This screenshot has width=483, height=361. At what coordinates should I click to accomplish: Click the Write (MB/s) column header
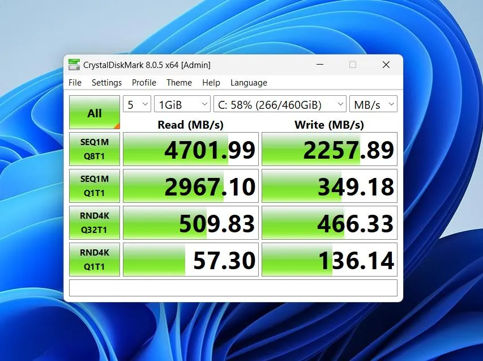329,125
